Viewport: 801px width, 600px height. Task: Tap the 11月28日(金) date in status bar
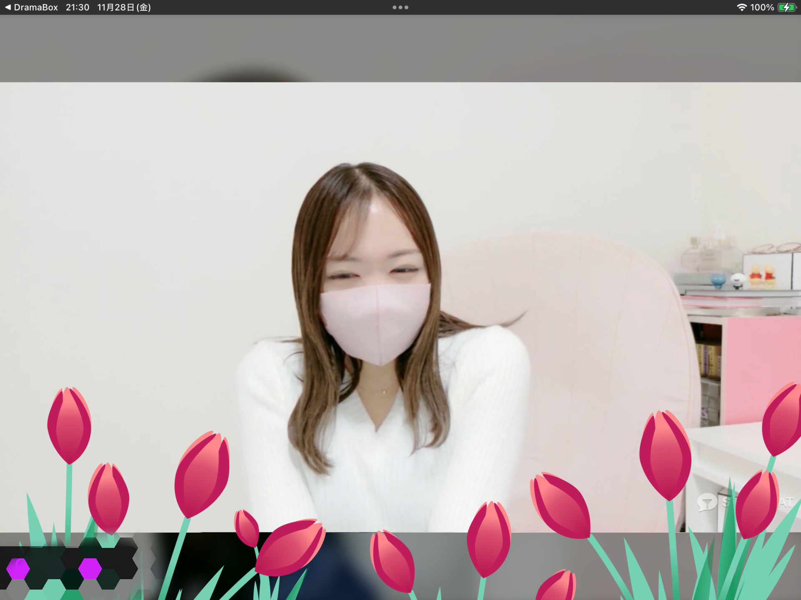[124, 7]
